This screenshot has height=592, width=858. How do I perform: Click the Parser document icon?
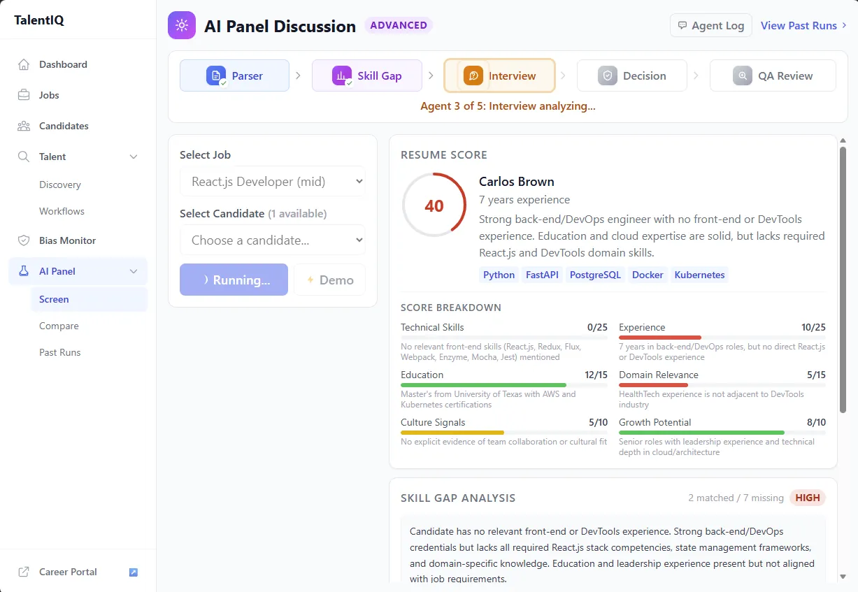coord(216,75)
